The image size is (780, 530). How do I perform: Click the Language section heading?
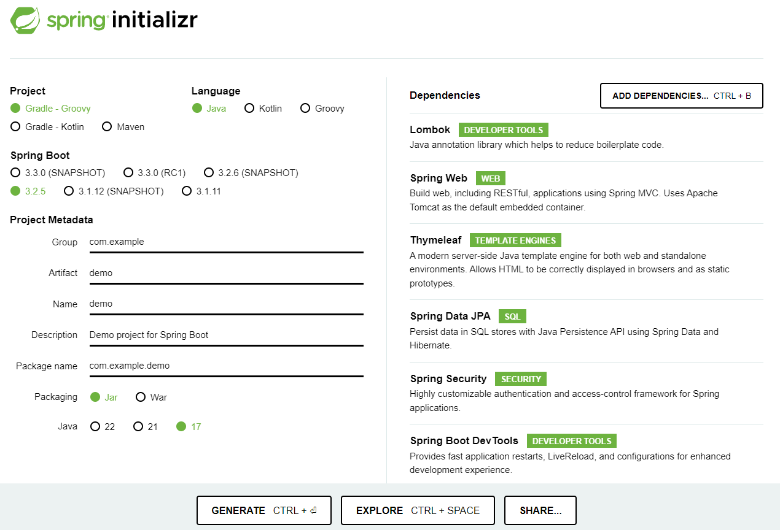pos(216,91)
